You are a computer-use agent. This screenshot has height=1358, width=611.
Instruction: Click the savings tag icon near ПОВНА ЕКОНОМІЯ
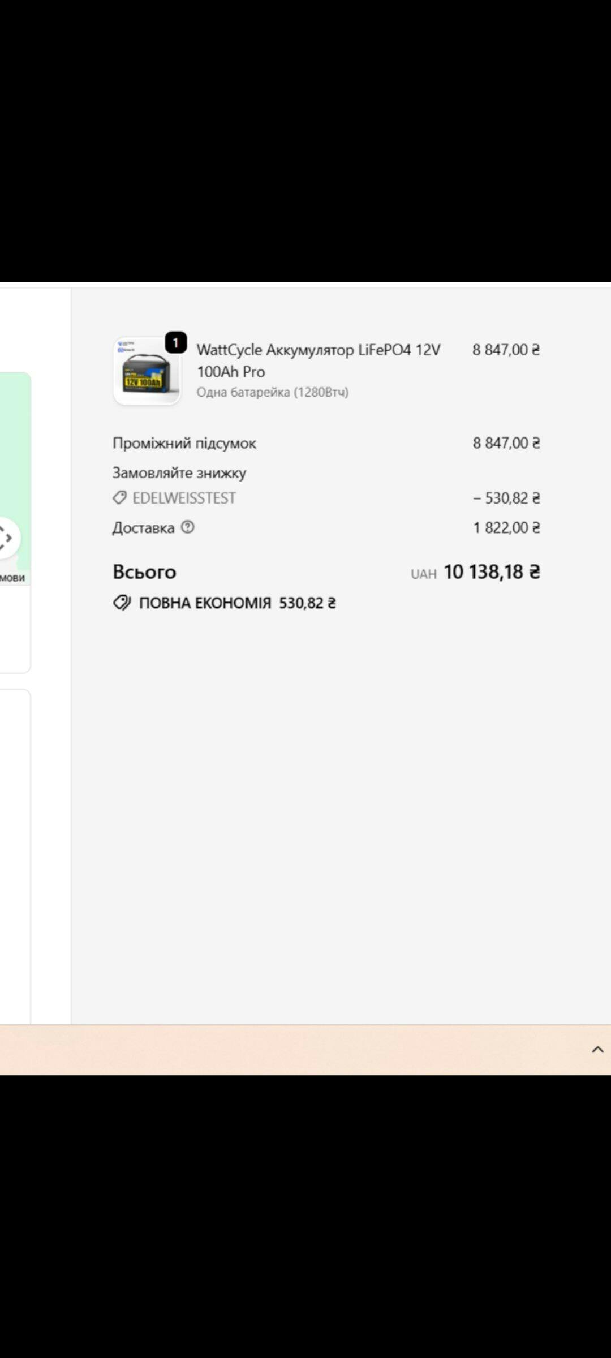122,603
